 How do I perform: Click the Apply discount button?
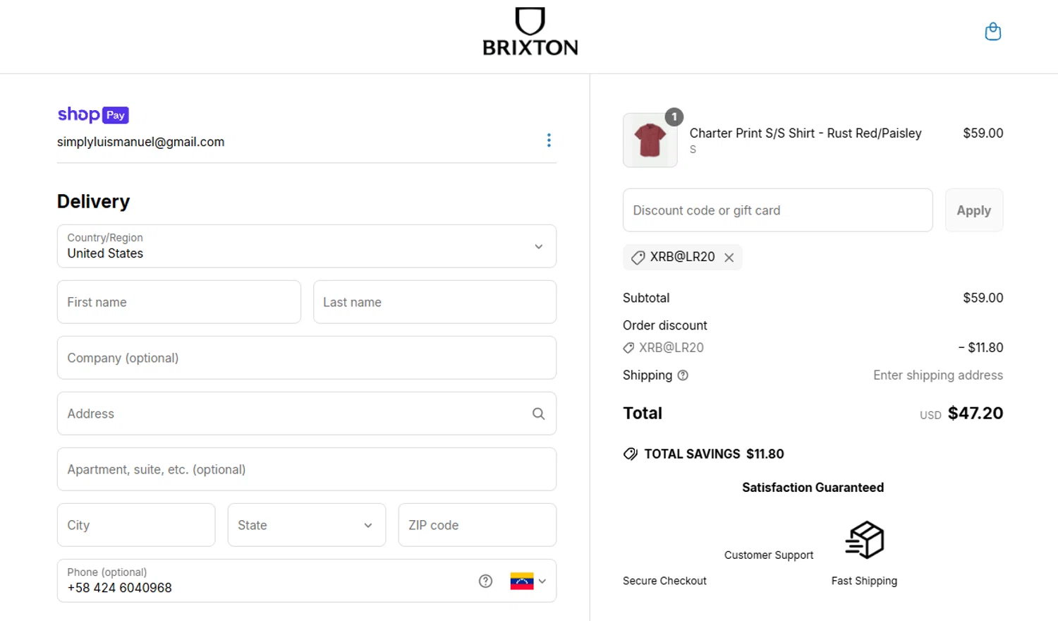pos(974,210)
